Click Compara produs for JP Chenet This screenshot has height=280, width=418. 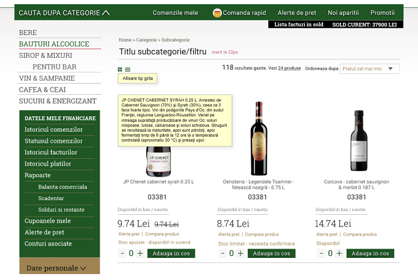tap(162, 234)
